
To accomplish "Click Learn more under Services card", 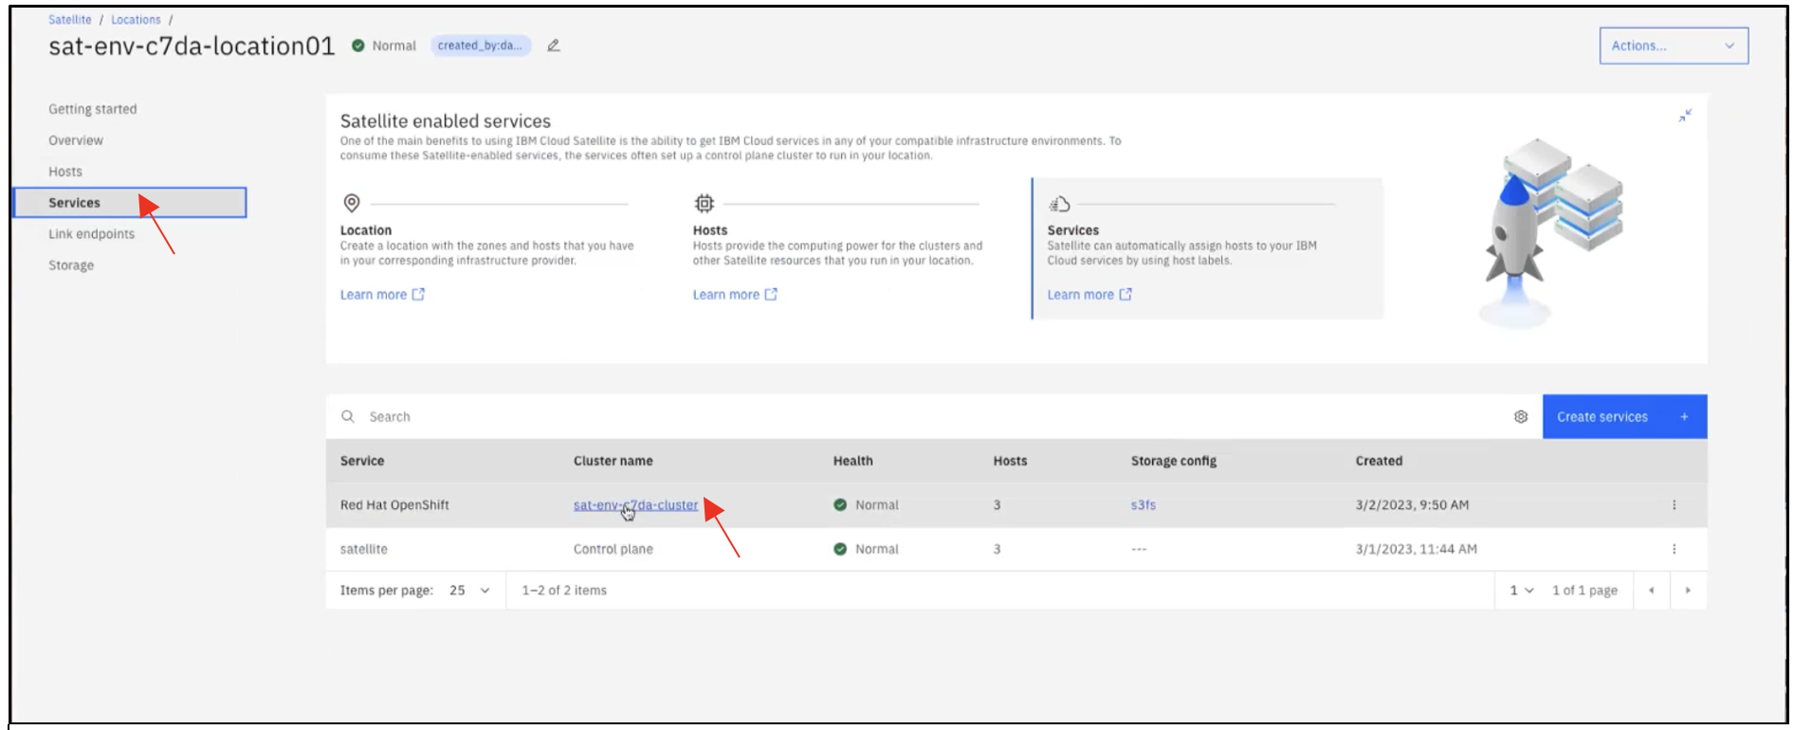I will [x=1089, y=295].
